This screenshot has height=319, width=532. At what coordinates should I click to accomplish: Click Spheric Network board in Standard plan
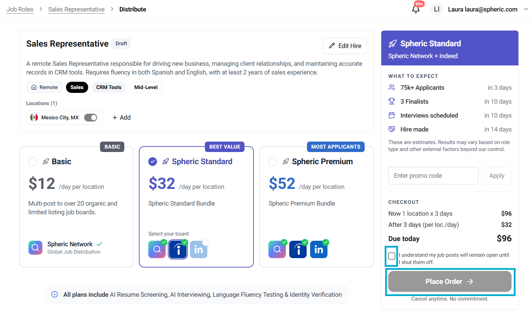tap(157, 249)
